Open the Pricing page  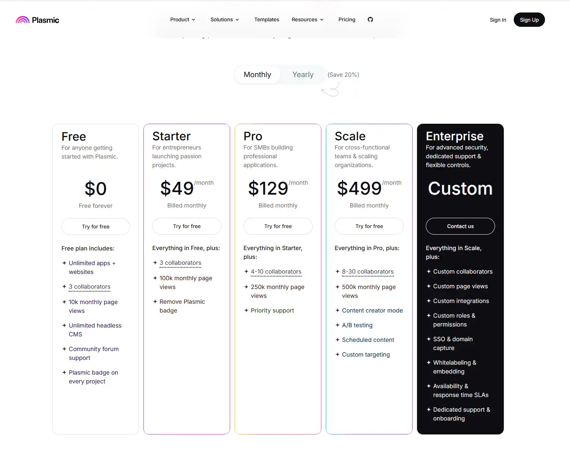pos(346,19)
